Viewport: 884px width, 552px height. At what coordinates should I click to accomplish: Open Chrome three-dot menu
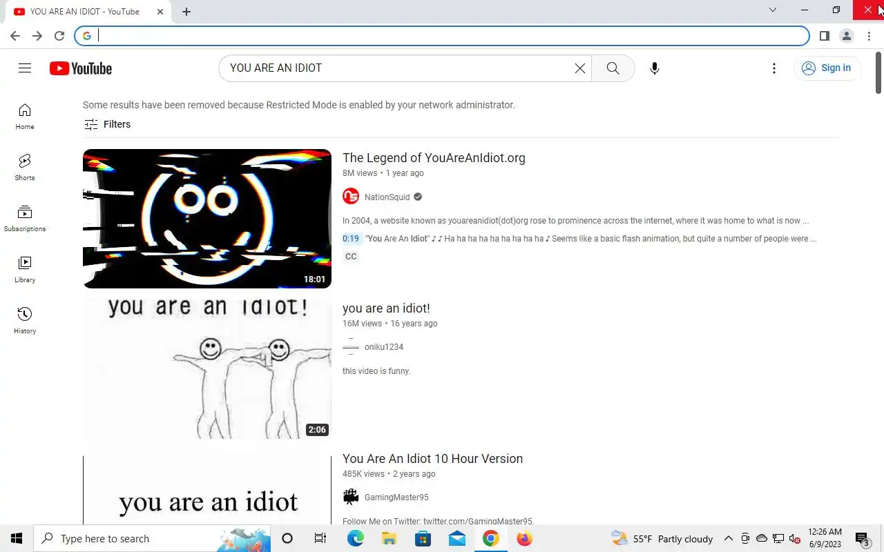point(869,36)
